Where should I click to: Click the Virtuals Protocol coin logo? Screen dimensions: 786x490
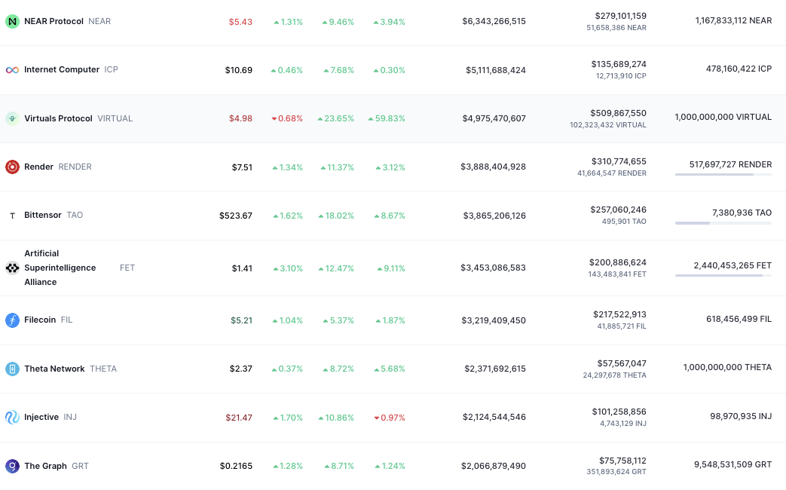point(12,118)
